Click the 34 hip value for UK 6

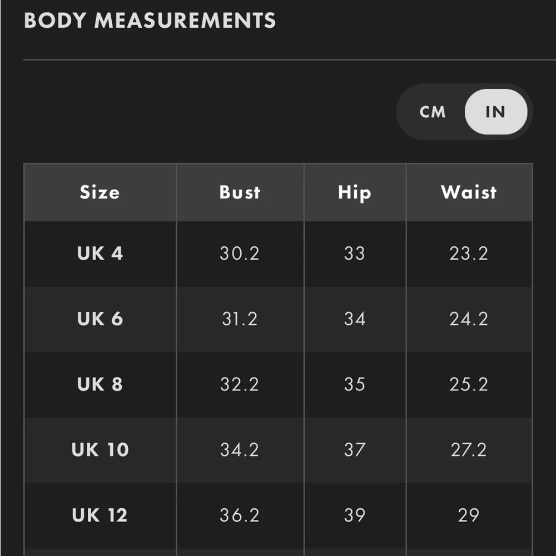[x=355, y=319]
